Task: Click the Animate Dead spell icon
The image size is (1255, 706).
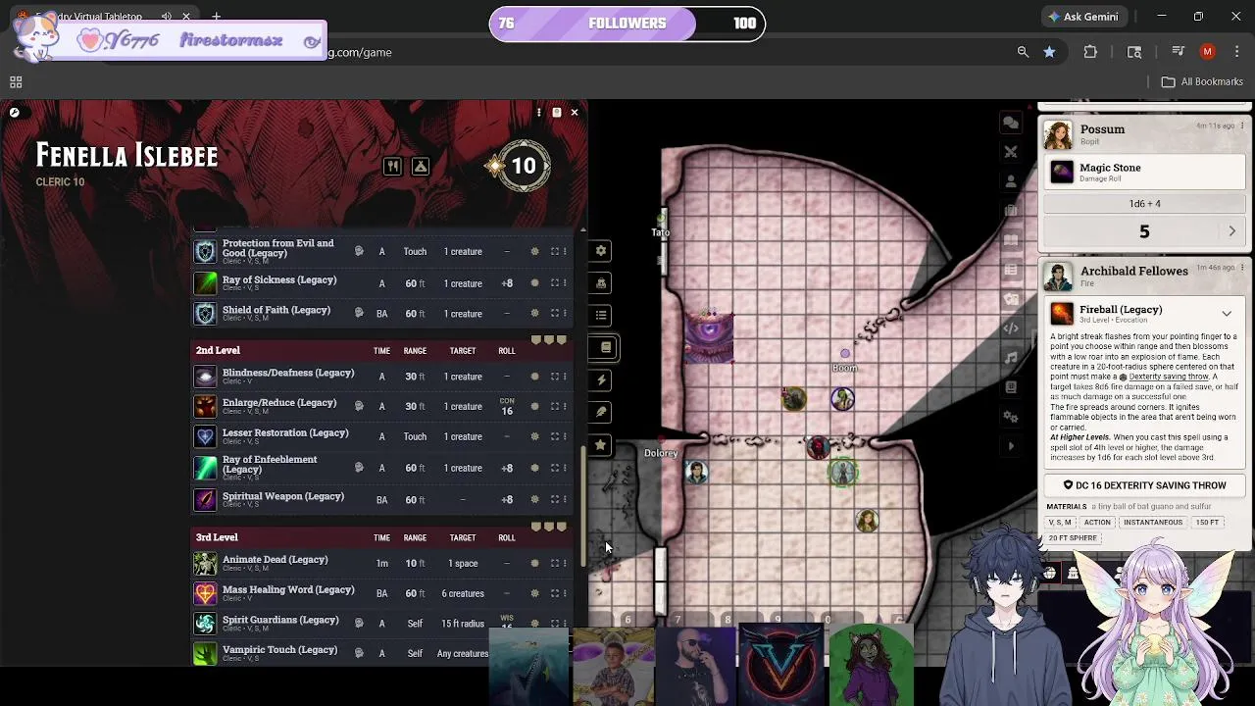Action: [205, 563]
